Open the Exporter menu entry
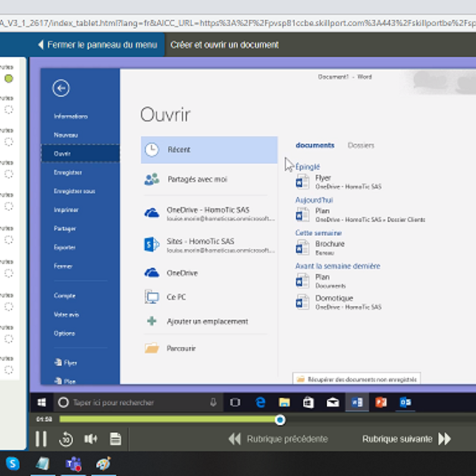Viewport: 476px width, 476px height. pyautogui.click(x=64, y=247)
